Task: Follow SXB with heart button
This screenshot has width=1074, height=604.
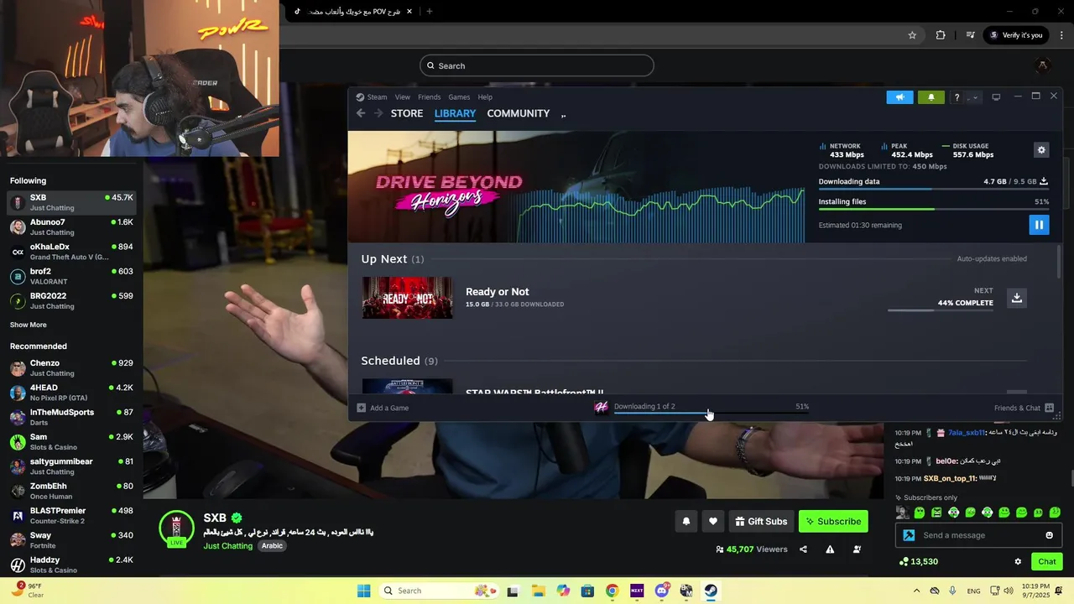Action: pyautogui.click(x=713, y=521)
